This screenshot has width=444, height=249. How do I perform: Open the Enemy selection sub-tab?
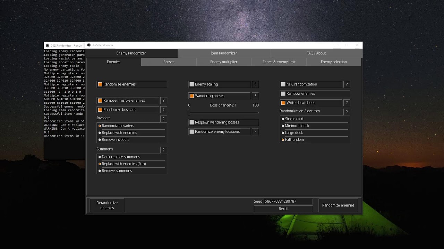click(x=334, y=62)
